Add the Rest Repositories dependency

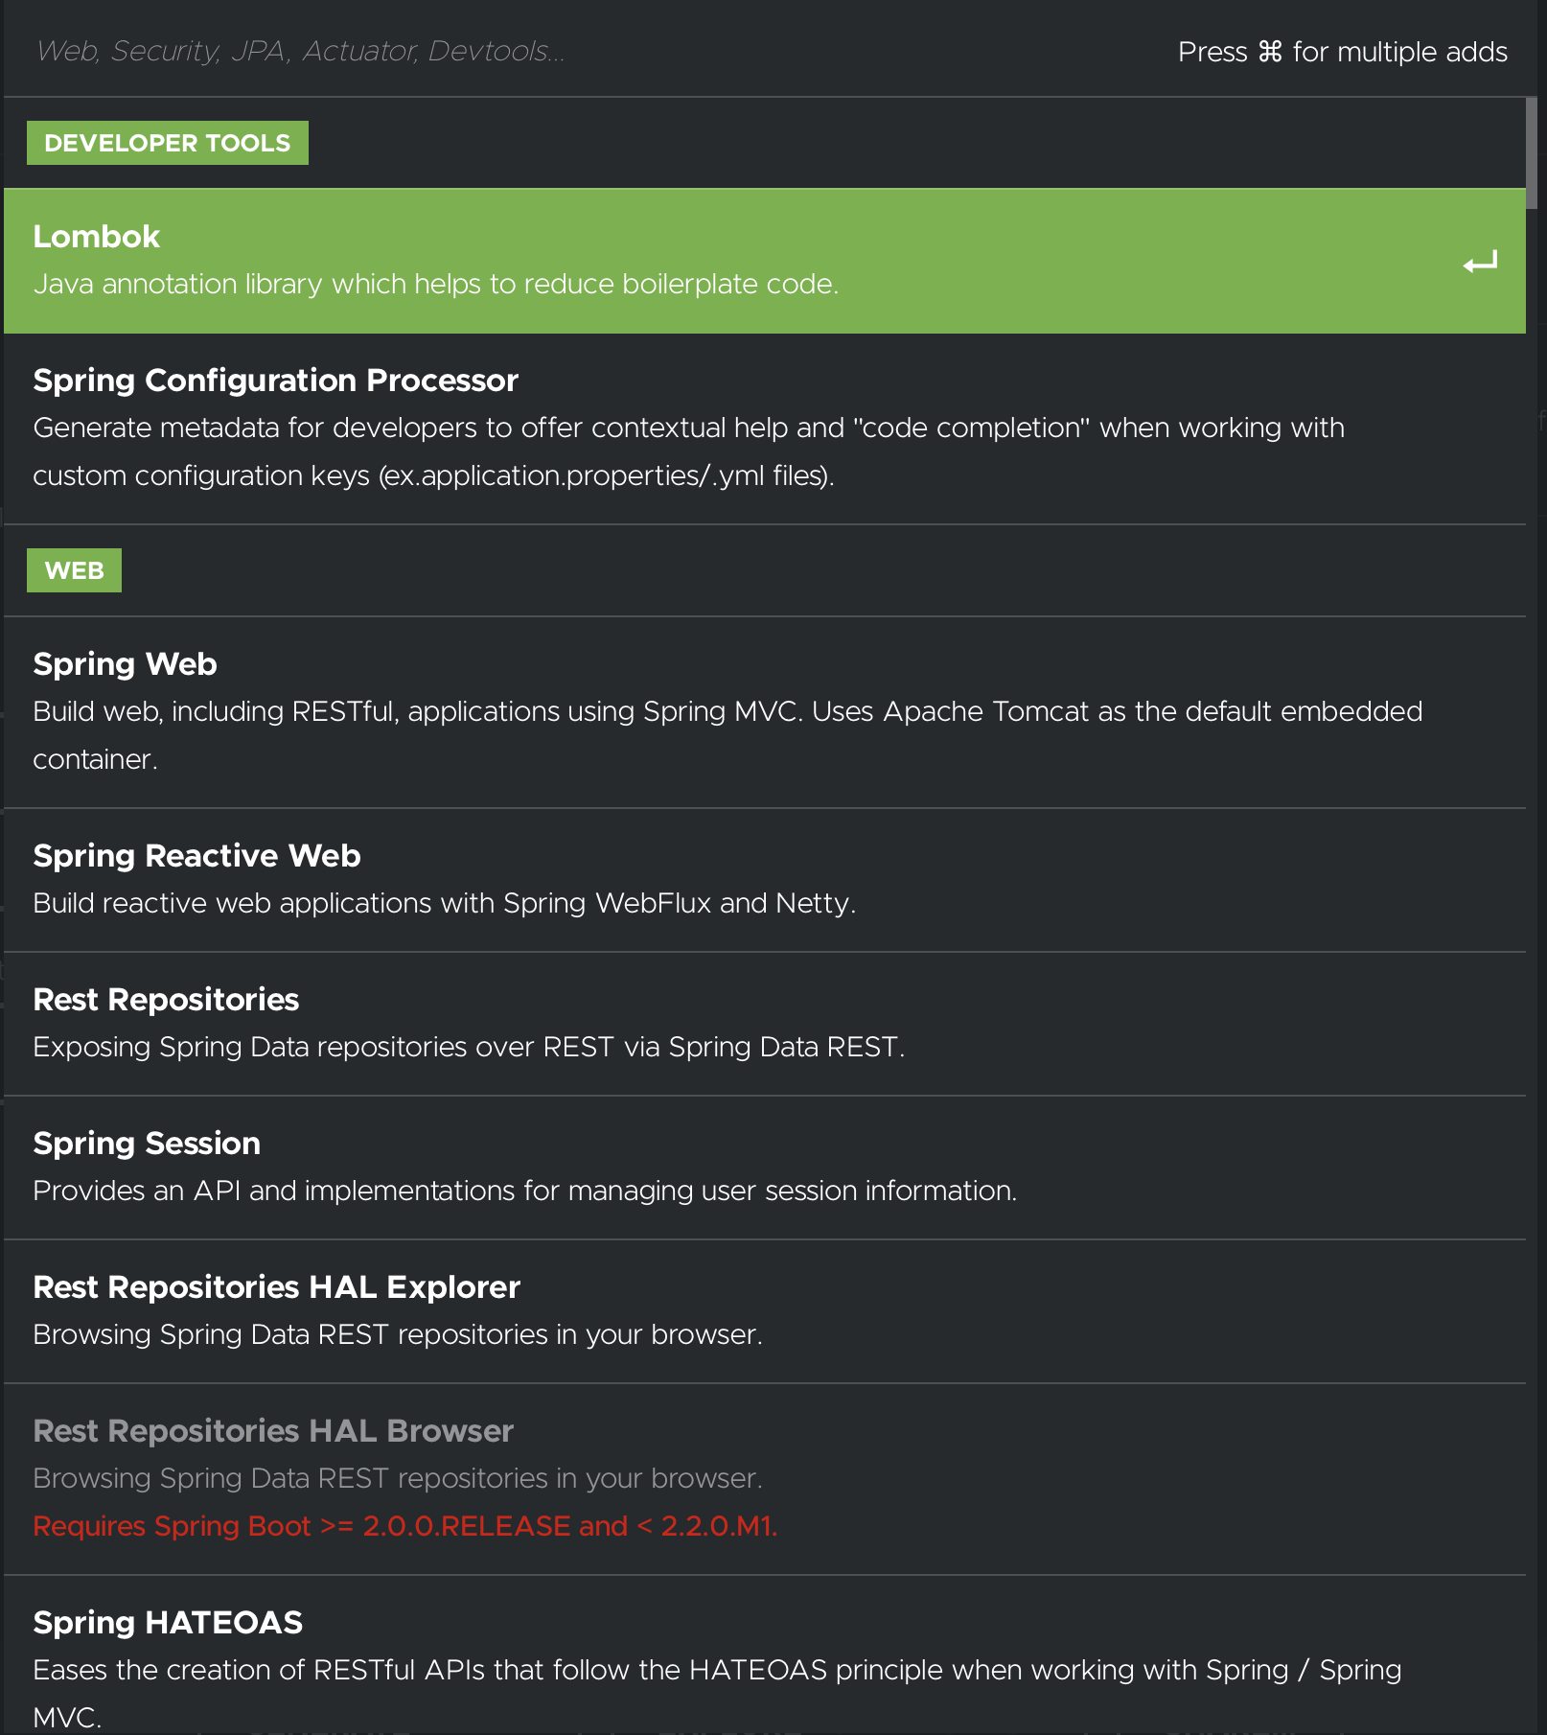click(x=765, y=1024)
